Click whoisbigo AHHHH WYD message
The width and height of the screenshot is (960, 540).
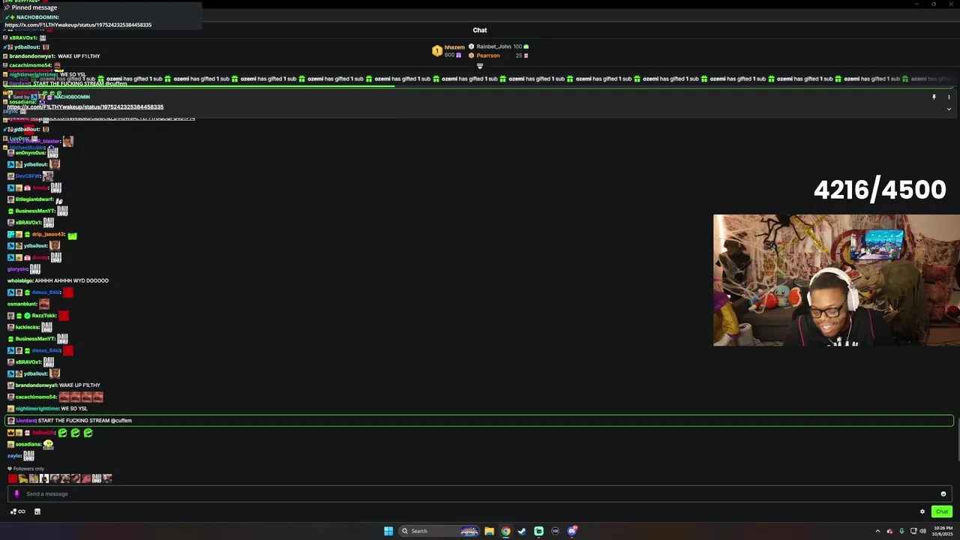58,280
